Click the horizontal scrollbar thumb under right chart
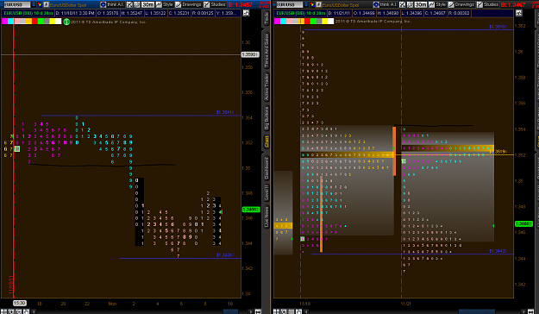 (477, 311)
